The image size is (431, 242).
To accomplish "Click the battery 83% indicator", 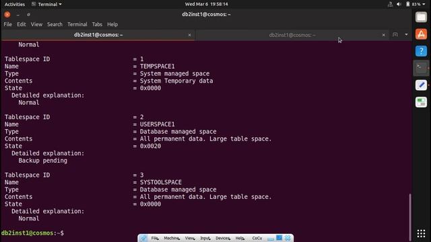I will point(413,4).
